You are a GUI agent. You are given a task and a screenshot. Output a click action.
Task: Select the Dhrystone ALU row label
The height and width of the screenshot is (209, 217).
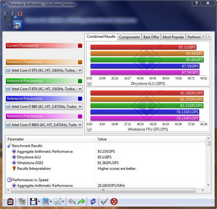point(29,157)
